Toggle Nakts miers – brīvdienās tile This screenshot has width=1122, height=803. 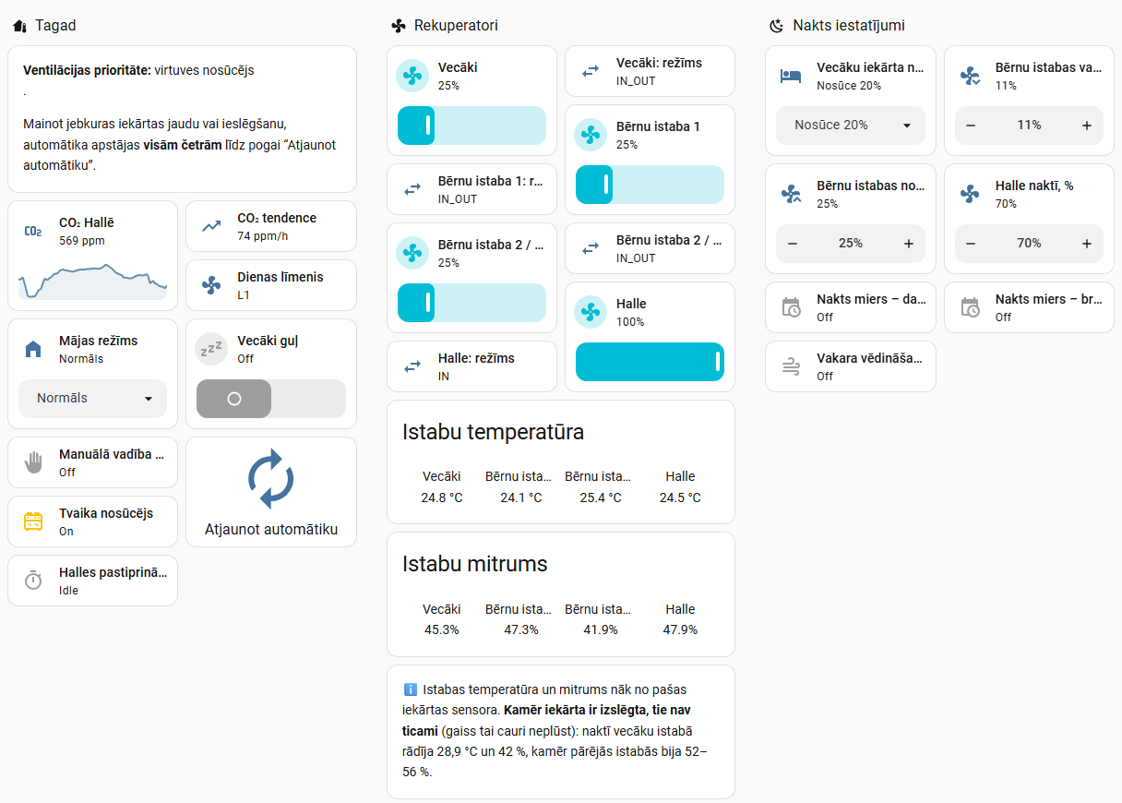click(1029, 307)
